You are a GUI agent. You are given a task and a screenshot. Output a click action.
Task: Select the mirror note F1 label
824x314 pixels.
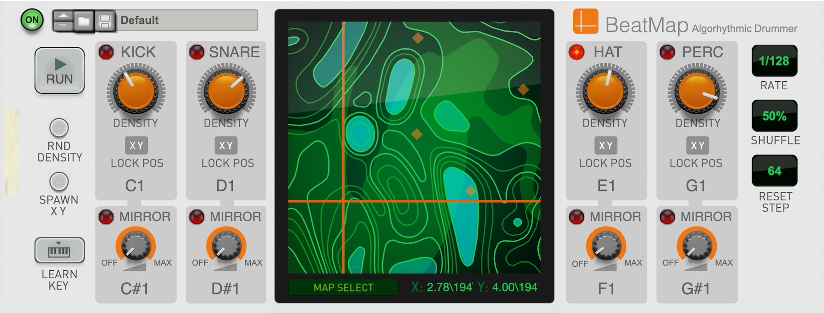pyautogui.click(x=606, y=289)
